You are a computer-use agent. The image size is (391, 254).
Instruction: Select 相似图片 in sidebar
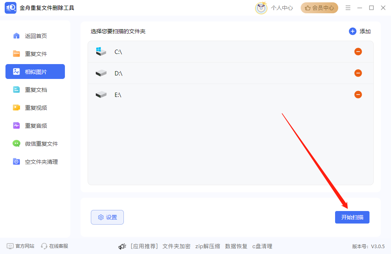point(35,72)
